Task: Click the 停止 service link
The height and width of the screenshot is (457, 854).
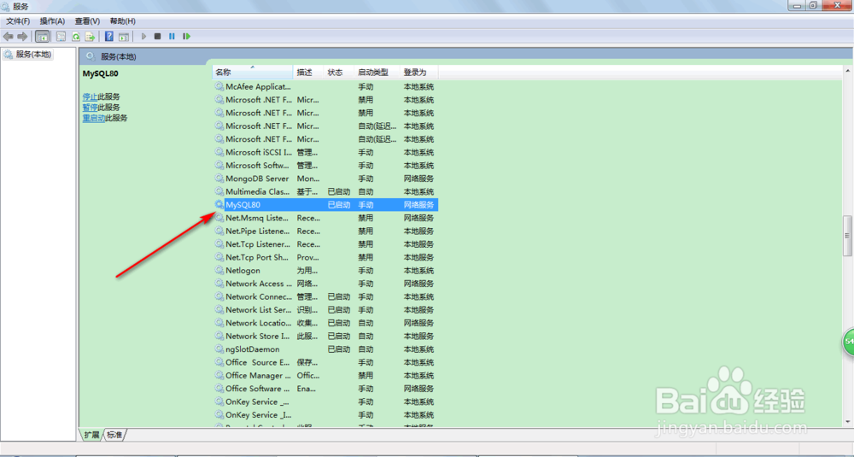Action: pyautogui.click(x=90, y=97)
